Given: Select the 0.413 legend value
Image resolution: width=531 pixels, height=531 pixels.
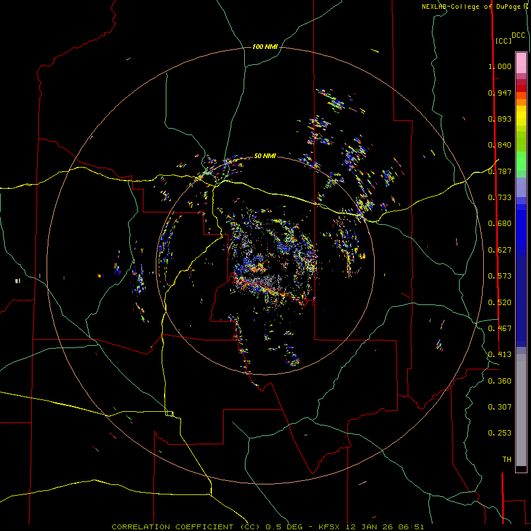Looking at the screenshot, I should point(500,355).
